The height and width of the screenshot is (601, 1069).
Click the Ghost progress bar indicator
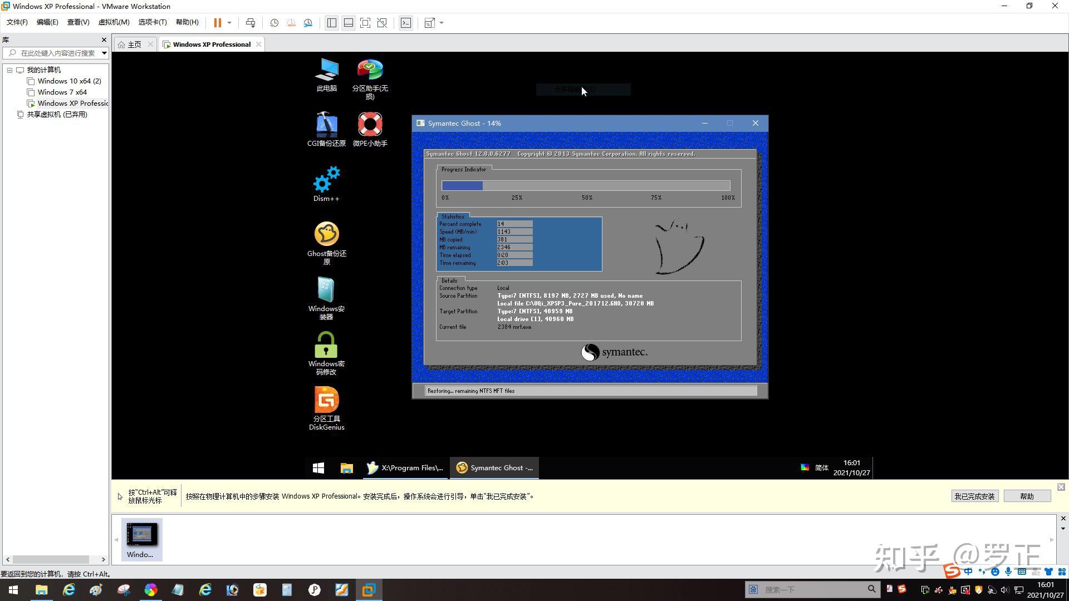tap(585, 185)
